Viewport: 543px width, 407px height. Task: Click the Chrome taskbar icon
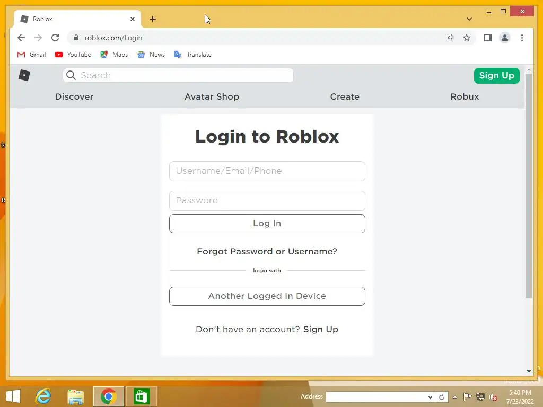coord(108,396)
